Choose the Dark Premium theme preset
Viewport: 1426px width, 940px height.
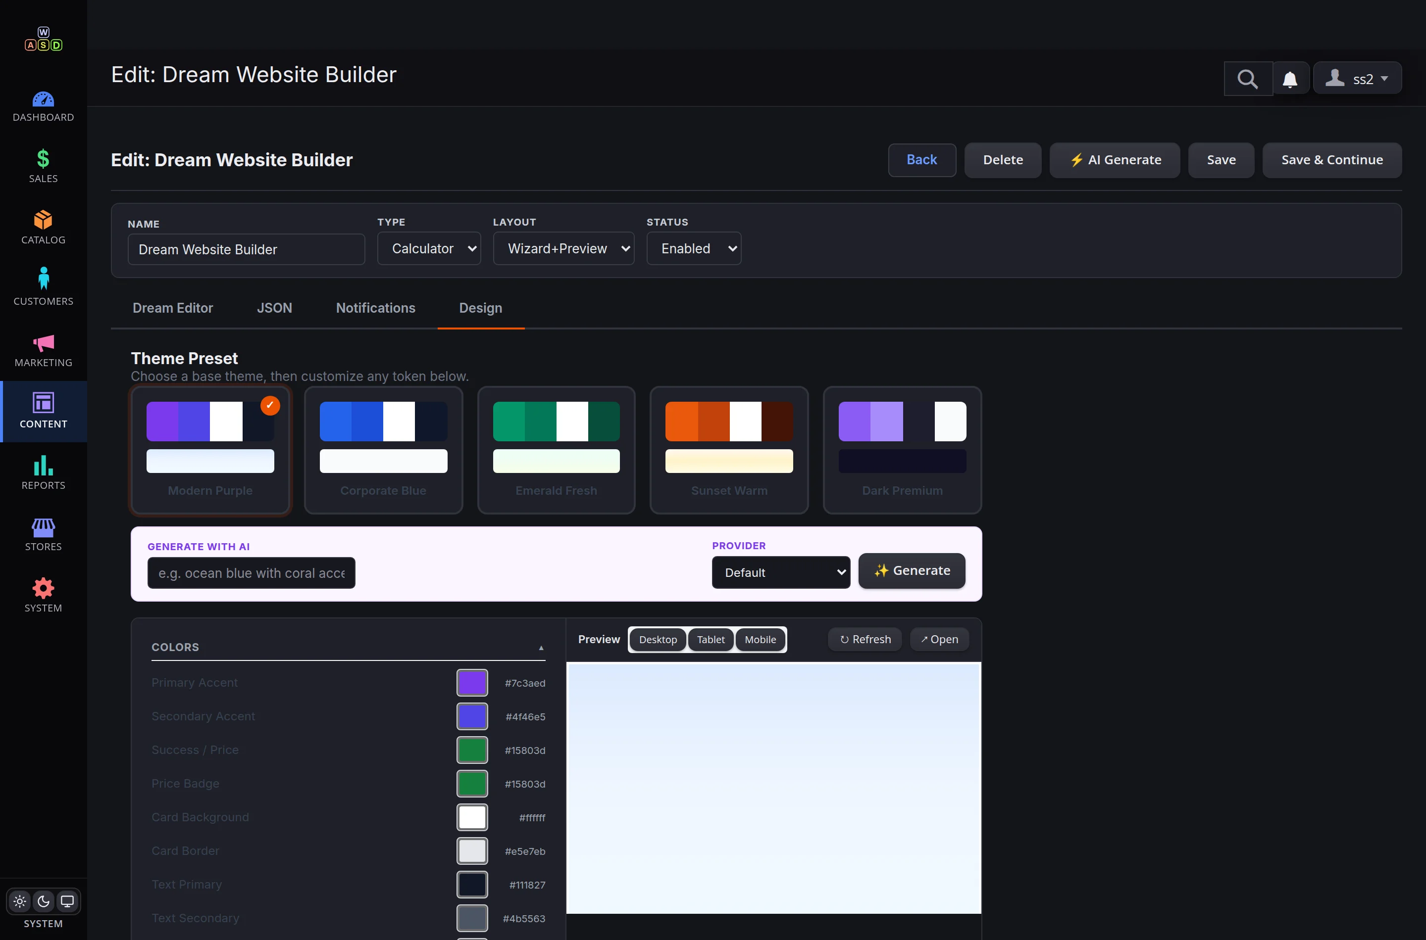pyautogui.click(x=902, y=450)
